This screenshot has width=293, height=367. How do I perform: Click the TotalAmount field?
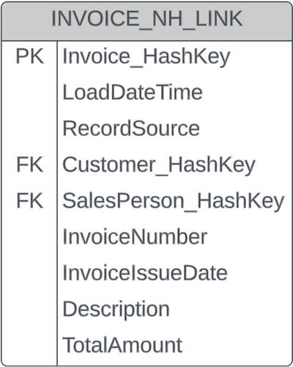click(x=122, y=345)
